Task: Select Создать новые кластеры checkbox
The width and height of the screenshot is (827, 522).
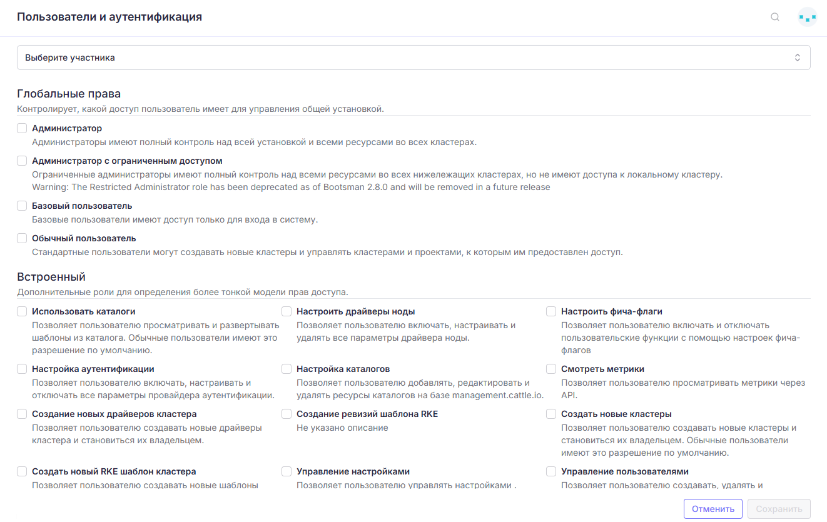Action: 551,414
